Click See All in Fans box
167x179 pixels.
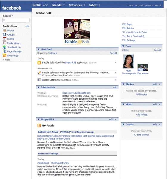[157, 50]
